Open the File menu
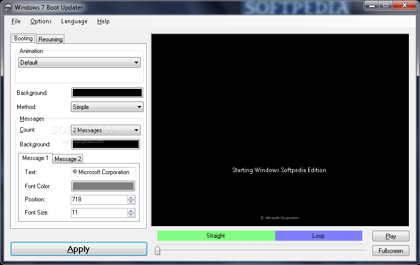 (x=16, y=21)
